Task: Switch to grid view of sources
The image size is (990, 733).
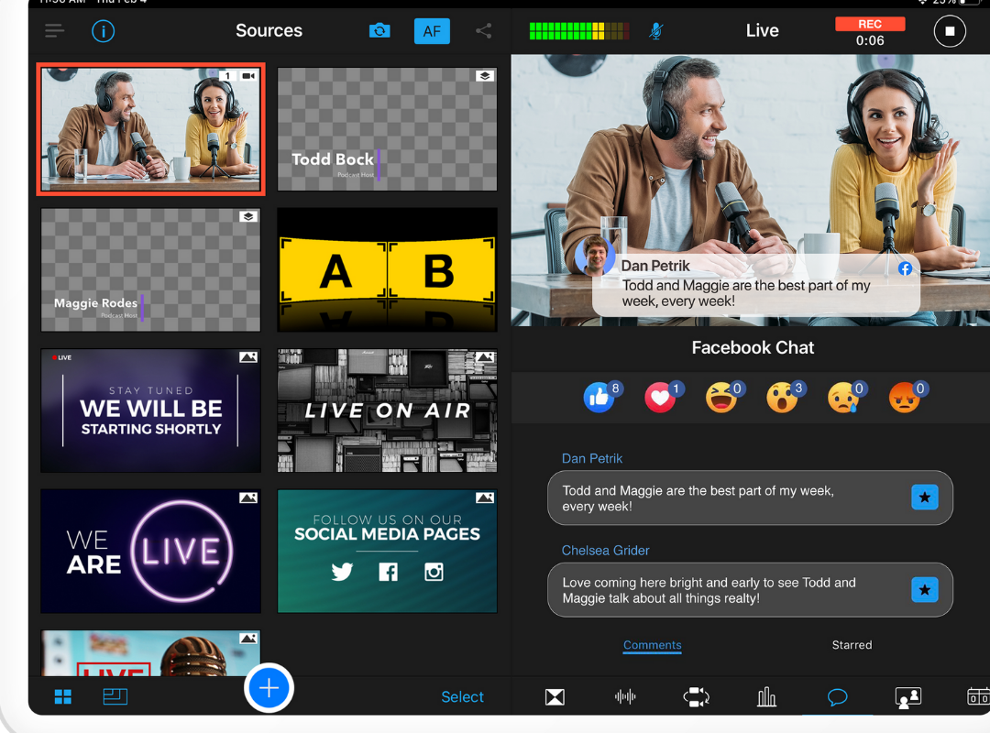Action: pyautogui.click(x=63, y=696)
